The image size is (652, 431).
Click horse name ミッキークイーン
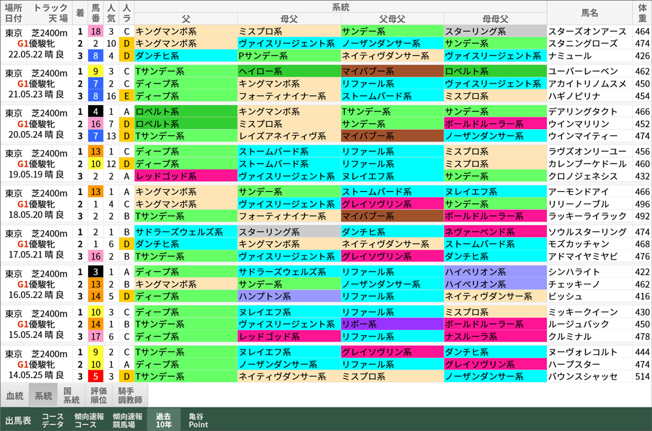(583, 312)
